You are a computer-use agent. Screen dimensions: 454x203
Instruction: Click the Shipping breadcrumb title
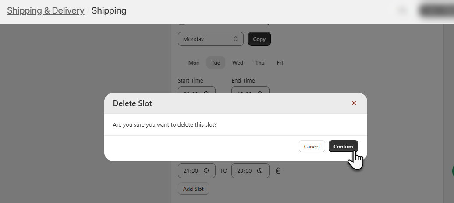click(109, 10)
